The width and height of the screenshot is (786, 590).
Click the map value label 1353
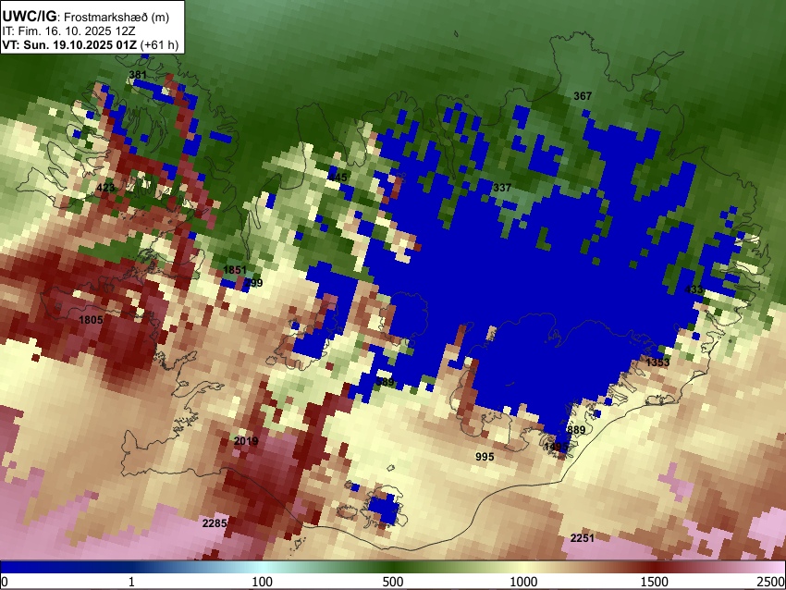[657, 363]
